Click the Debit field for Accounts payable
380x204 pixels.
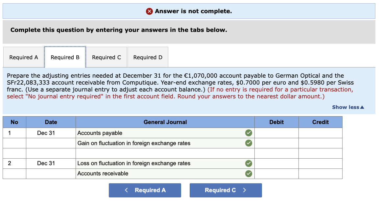pos(276,133)
